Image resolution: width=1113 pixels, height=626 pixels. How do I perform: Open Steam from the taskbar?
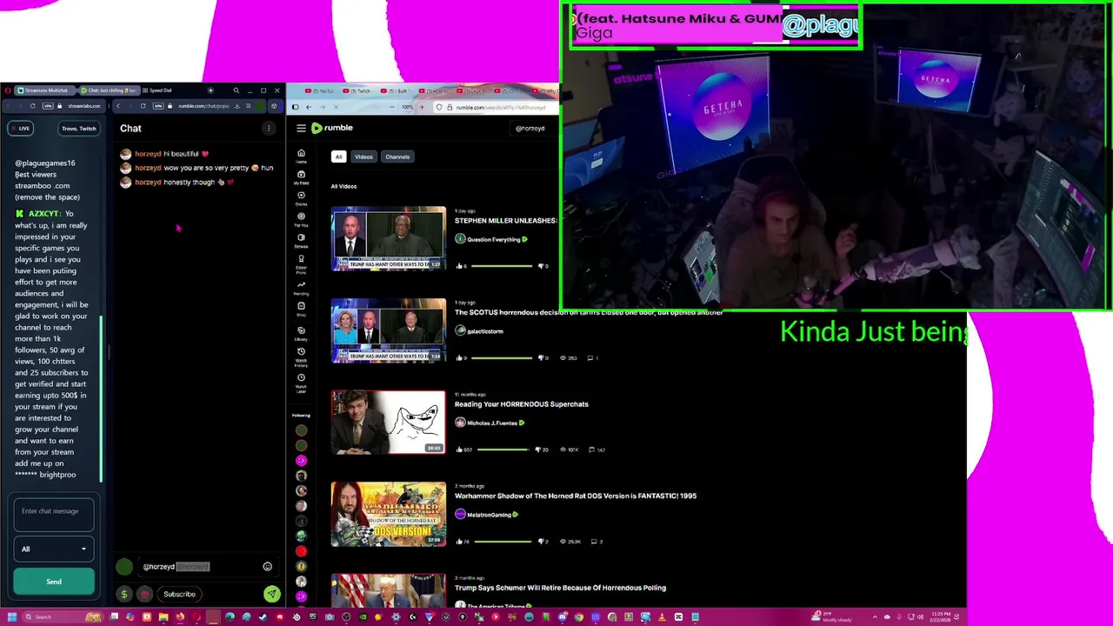click(263, 617)
